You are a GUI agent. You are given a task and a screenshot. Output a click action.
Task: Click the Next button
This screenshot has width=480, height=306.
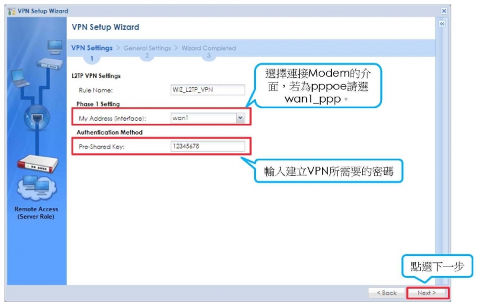click(427, 293)
